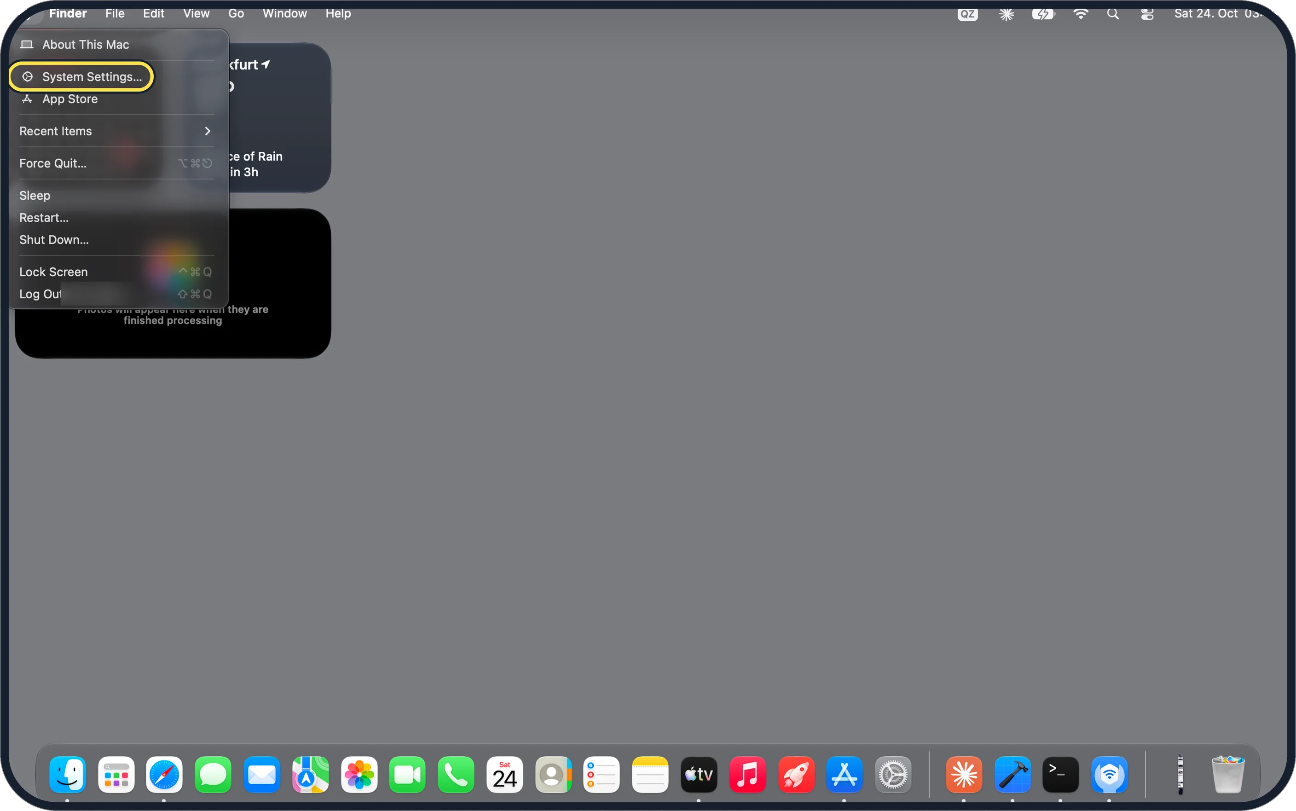
Task: Open System Settings gear in Dock
Action: coord(893,775)
